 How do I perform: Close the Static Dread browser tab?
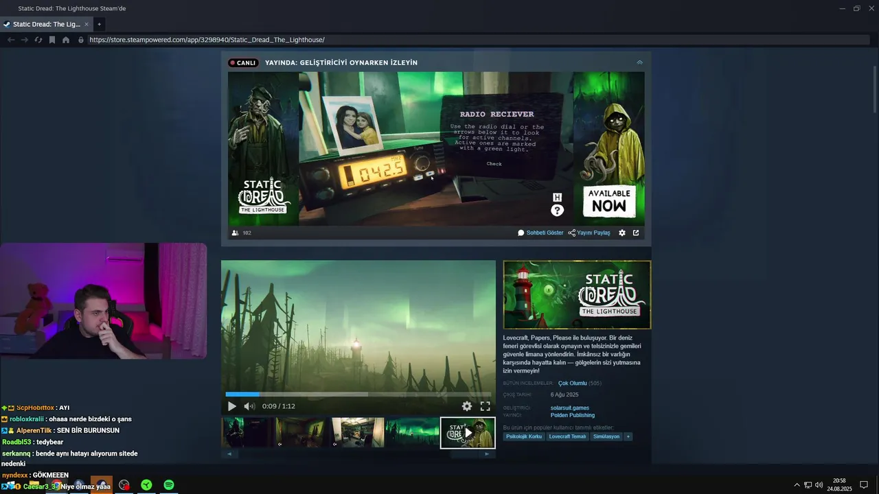87,24
